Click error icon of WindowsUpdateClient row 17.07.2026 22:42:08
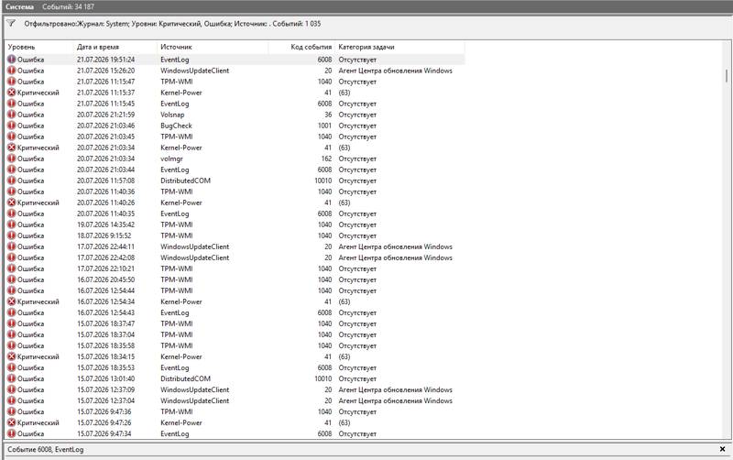Screen dimensions: 733x460 [12, 257]
